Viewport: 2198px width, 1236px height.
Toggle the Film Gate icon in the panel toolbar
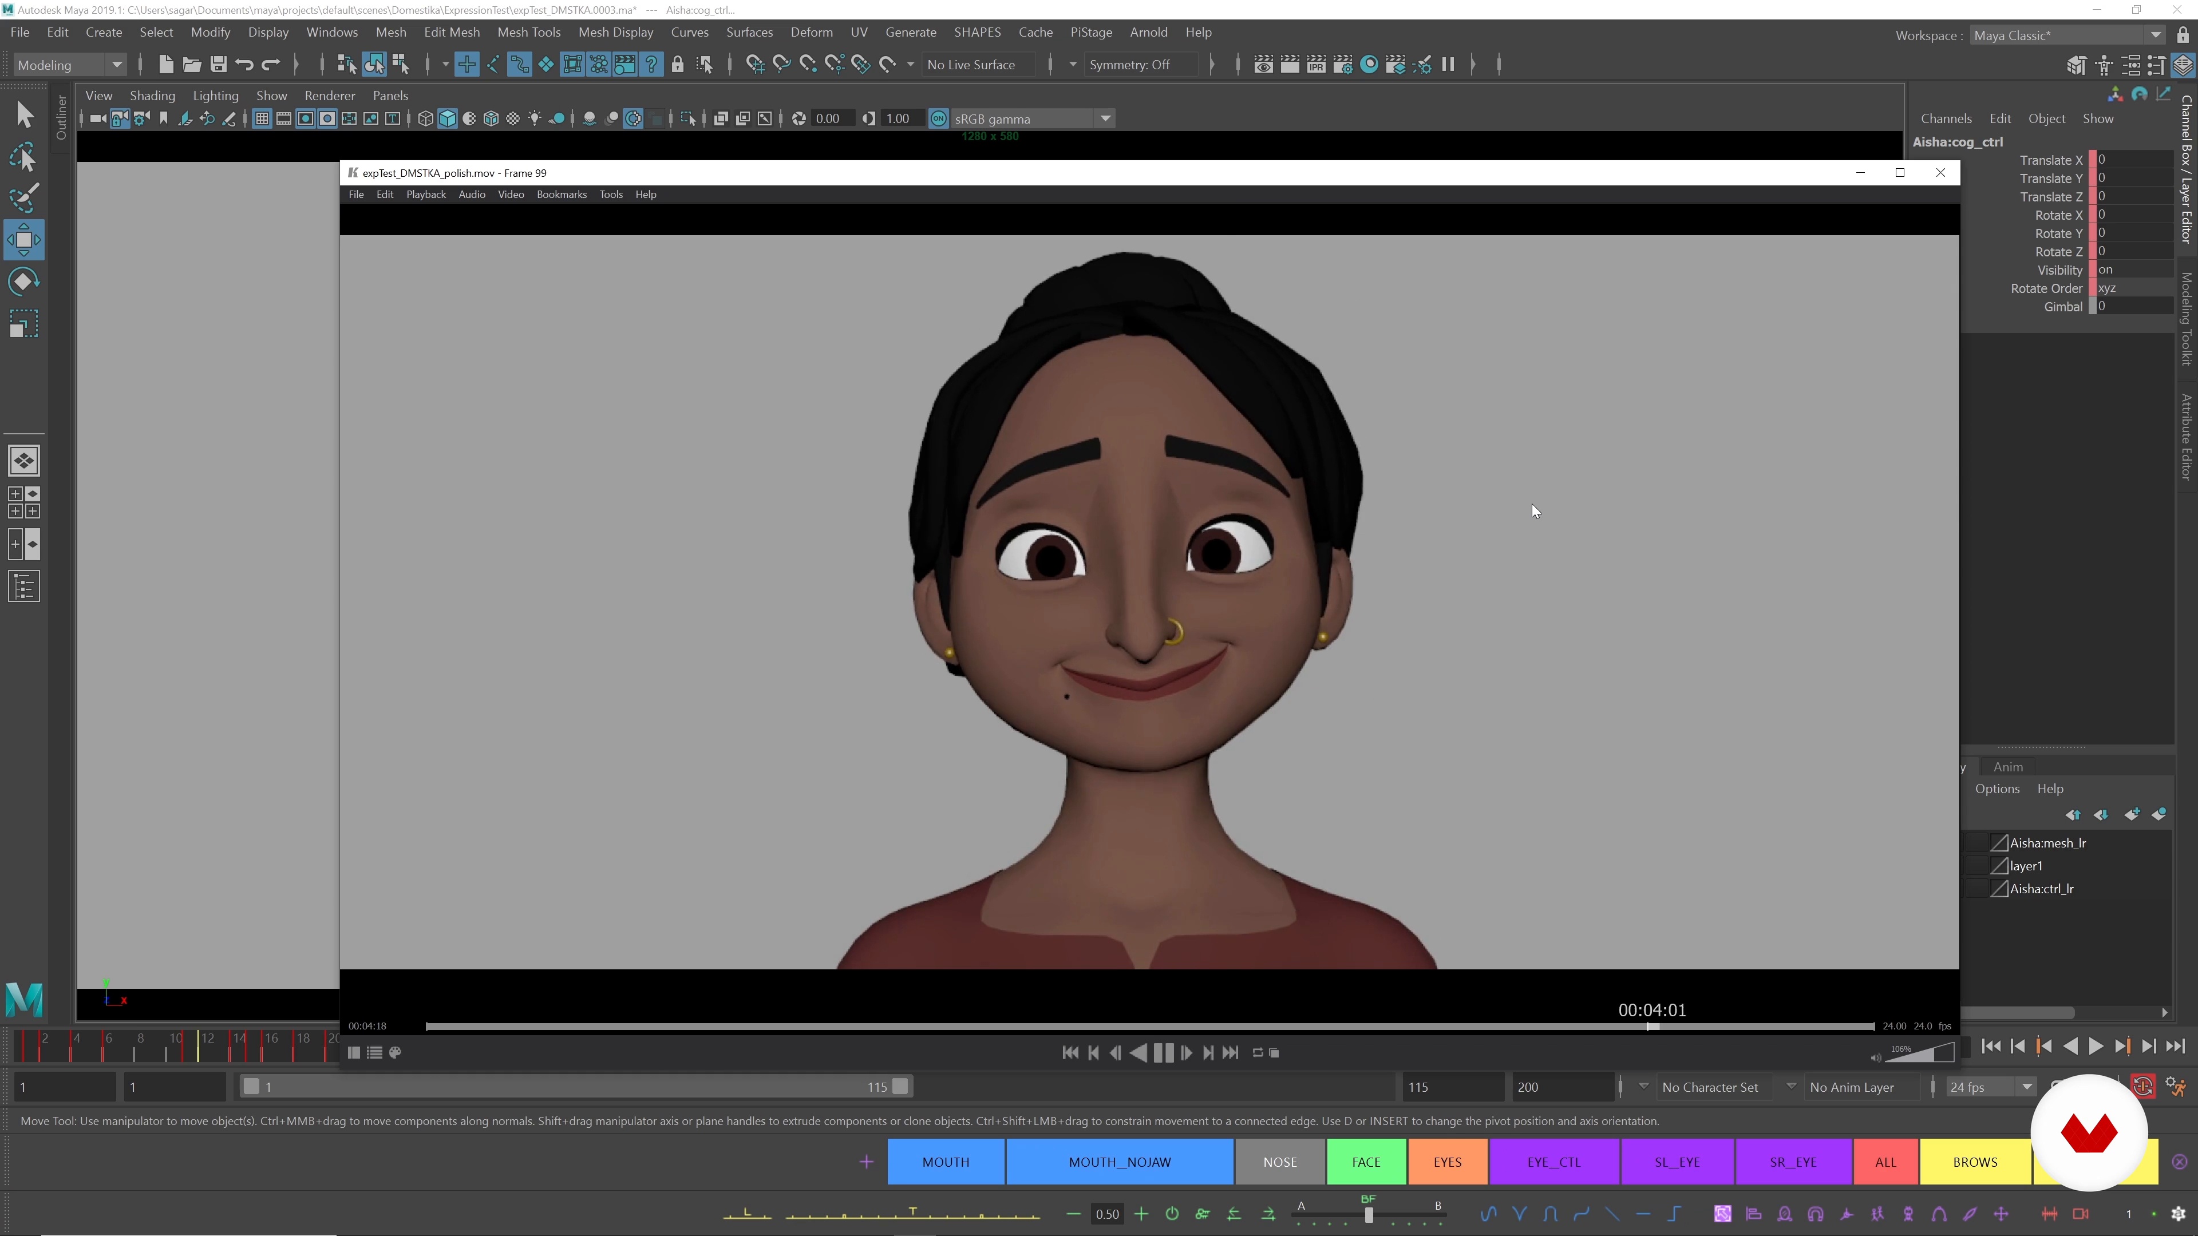[284, 118]
